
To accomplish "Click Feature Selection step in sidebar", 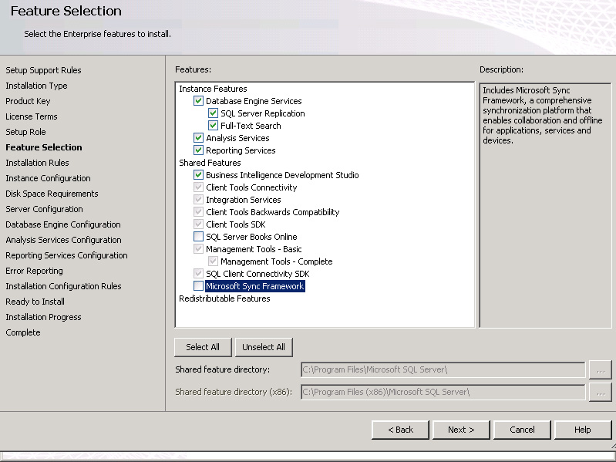I will [44, 147].
